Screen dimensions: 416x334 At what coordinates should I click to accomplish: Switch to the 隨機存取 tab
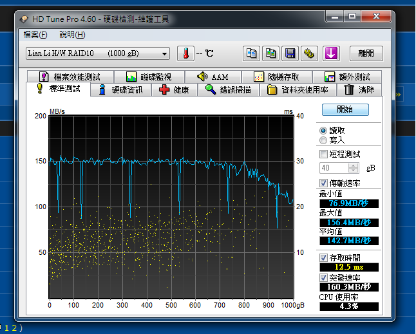point(277,77)
